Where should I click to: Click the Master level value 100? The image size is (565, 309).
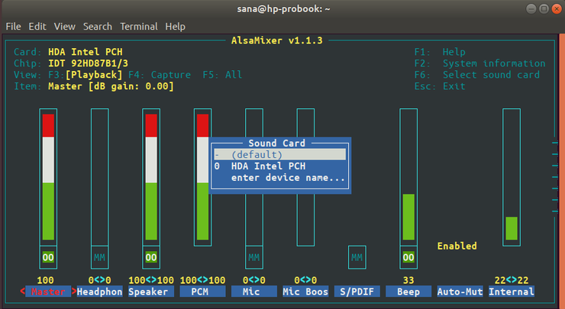coord(45,280)
